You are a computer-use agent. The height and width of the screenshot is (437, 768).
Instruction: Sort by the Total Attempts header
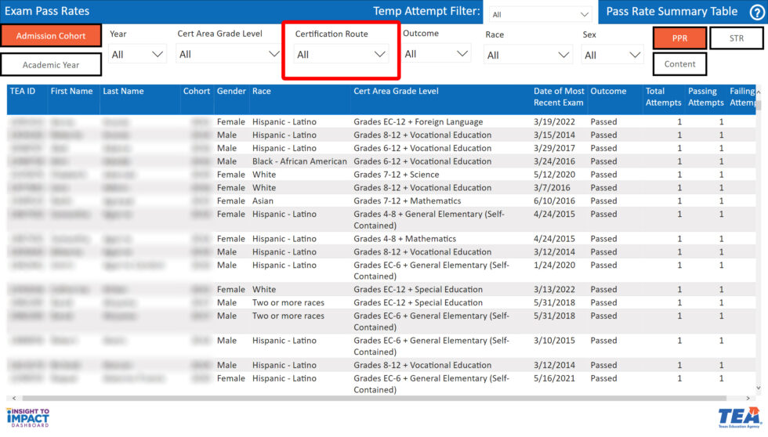(x=663, y=97)
